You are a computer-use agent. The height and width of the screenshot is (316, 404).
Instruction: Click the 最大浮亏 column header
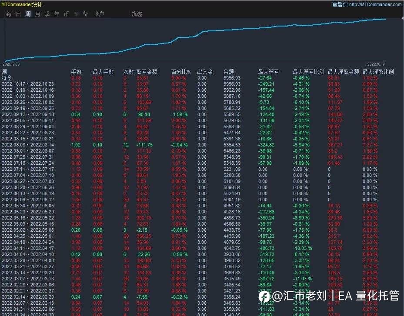[268, 72]
